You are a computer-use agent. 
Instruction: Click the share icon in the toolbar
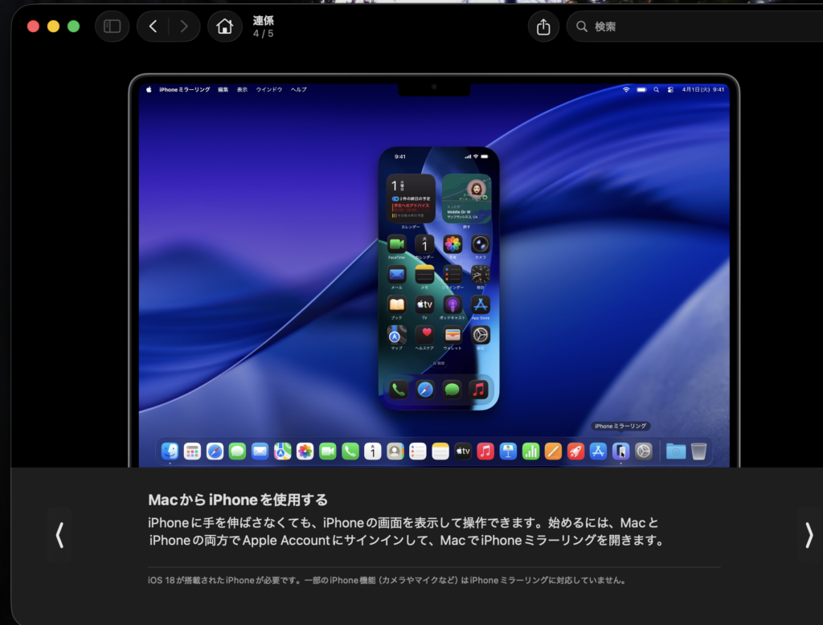543,27
